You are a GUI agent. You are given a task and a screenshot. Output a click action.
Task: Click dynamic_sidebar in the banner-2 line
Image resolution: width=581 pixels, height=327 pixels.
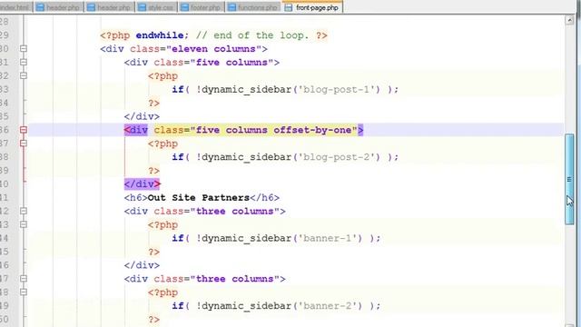(246, 306)
